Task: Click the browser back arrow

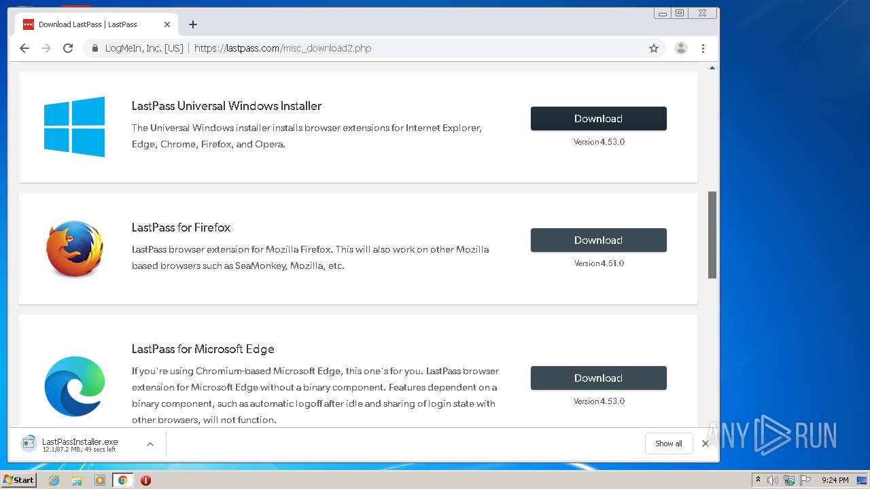Action: tap(24, 48)
